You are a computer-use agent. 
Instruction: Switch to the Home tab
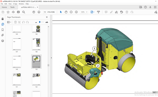[x=4, y=7]
